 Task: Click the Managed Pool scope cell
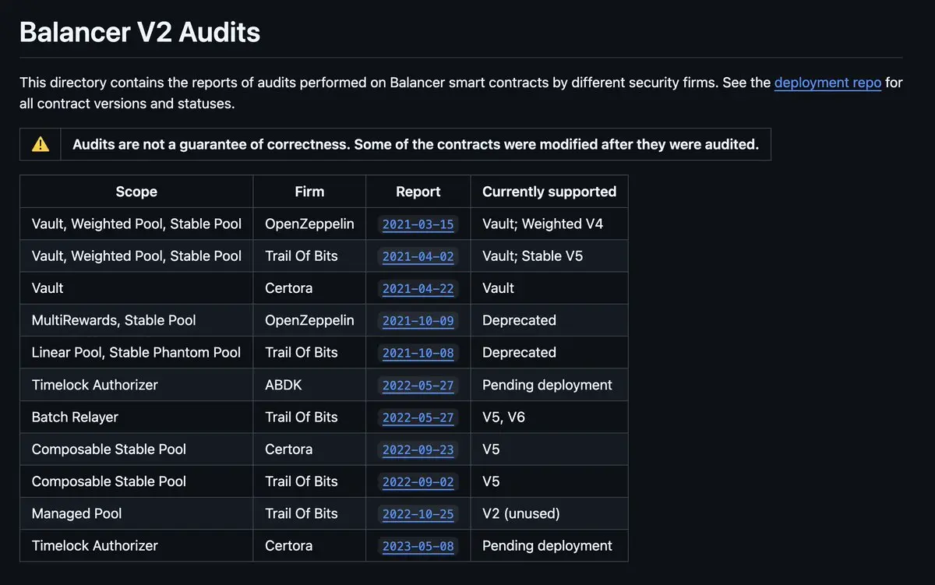click(77, 514)
